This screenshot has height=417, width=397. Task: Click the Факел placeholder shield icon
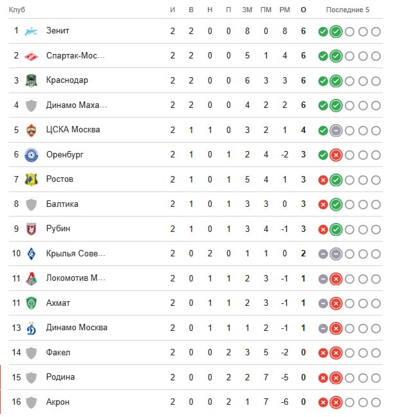[31, 353]
